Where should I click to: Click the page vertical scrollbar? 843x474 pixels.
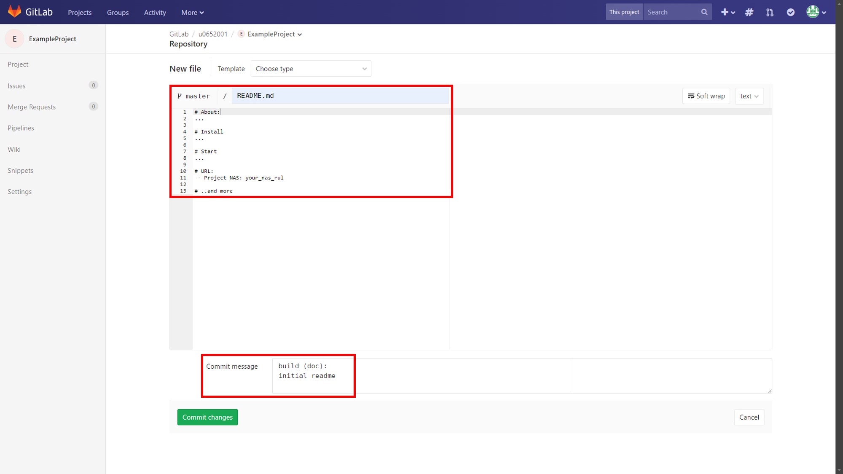point(839,236)
